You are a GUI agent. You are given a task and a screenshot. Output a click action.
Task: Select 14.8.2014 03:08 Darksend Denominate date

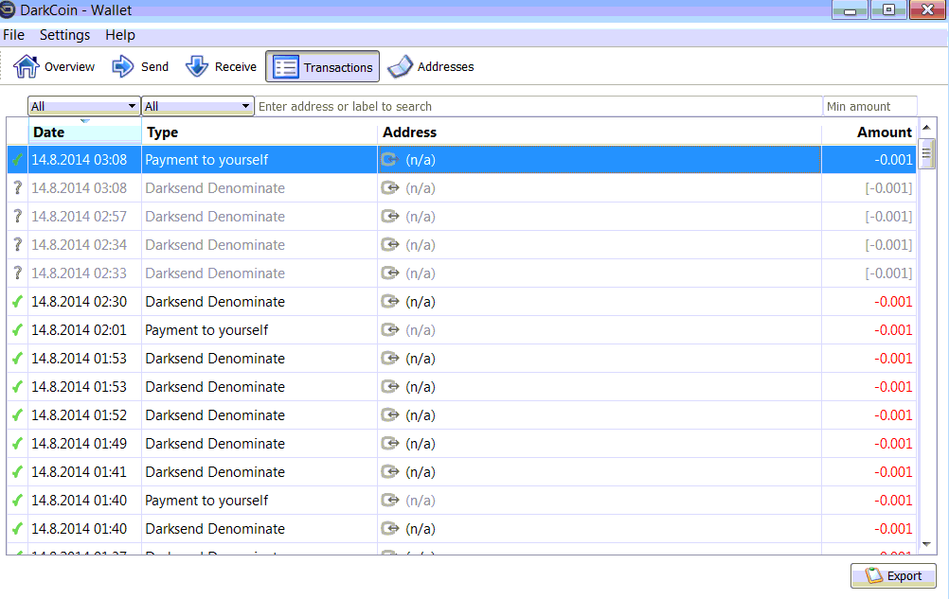(80, 188)
